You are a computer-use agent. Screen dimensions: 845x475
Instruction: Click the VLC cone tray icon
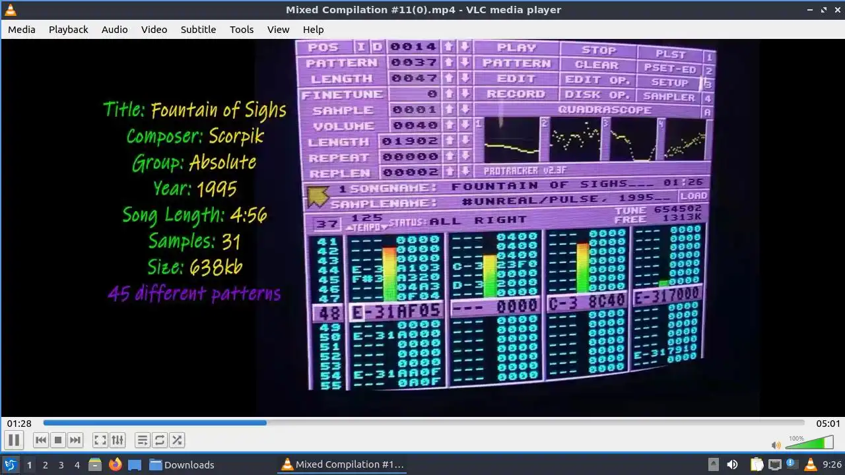[810, 464]
